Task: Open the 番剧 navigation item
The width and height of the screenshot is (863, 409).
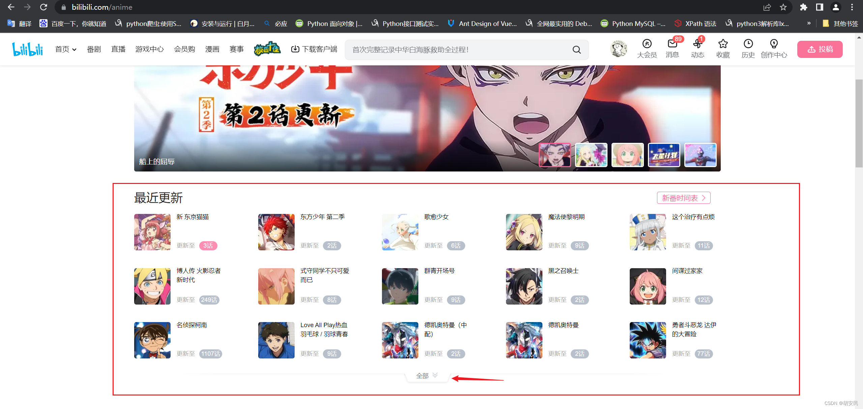Action: pyautogui.click(x=94, y=49)
